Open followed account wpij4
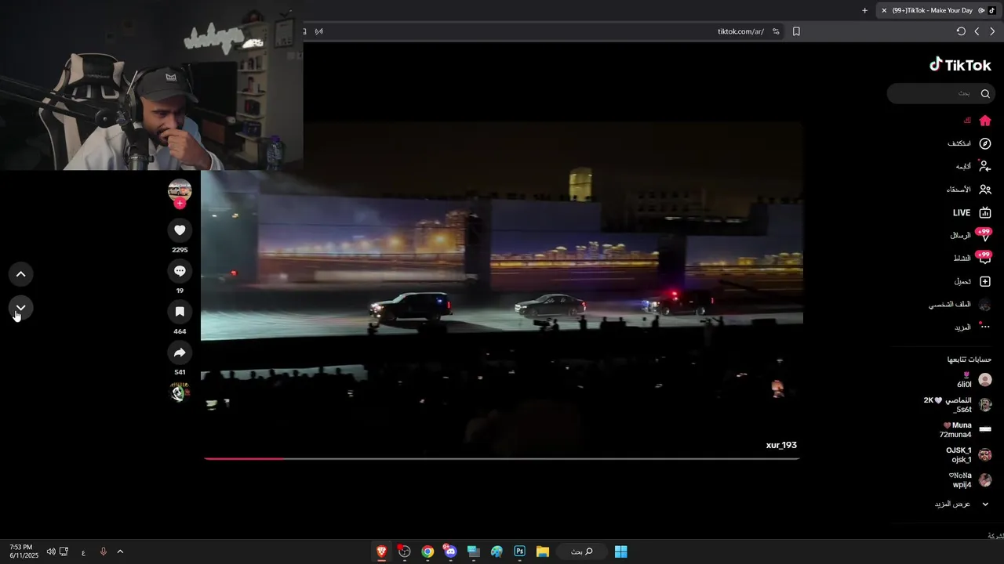This screenshot has width=1004, height=564. (970, 480)
